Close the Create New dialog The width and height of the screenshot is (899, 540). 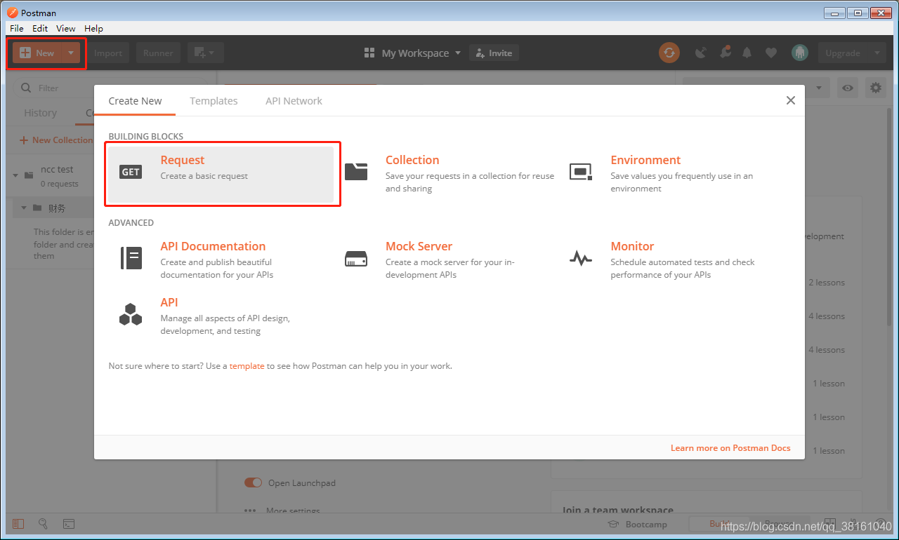tap(791, 100)
